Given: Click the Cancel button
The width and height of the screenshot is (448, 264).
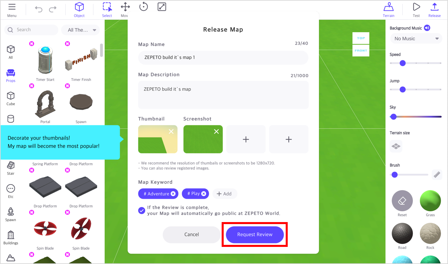Looking at the screenshot, I should (x=191, y=234).
